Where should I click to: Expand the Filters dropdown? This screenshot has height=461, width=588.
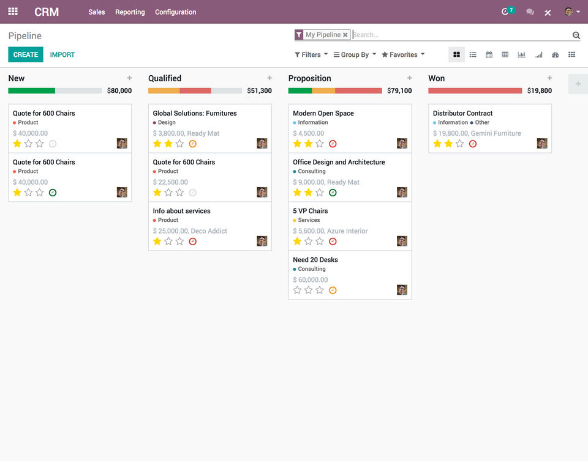click(x=311, y=54)
